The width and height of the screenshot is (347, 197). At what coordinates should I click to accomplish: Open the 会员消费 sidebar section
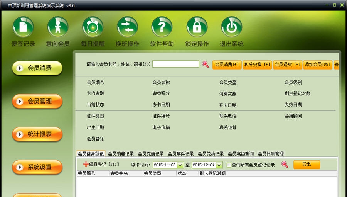click(x=37, y=68)
